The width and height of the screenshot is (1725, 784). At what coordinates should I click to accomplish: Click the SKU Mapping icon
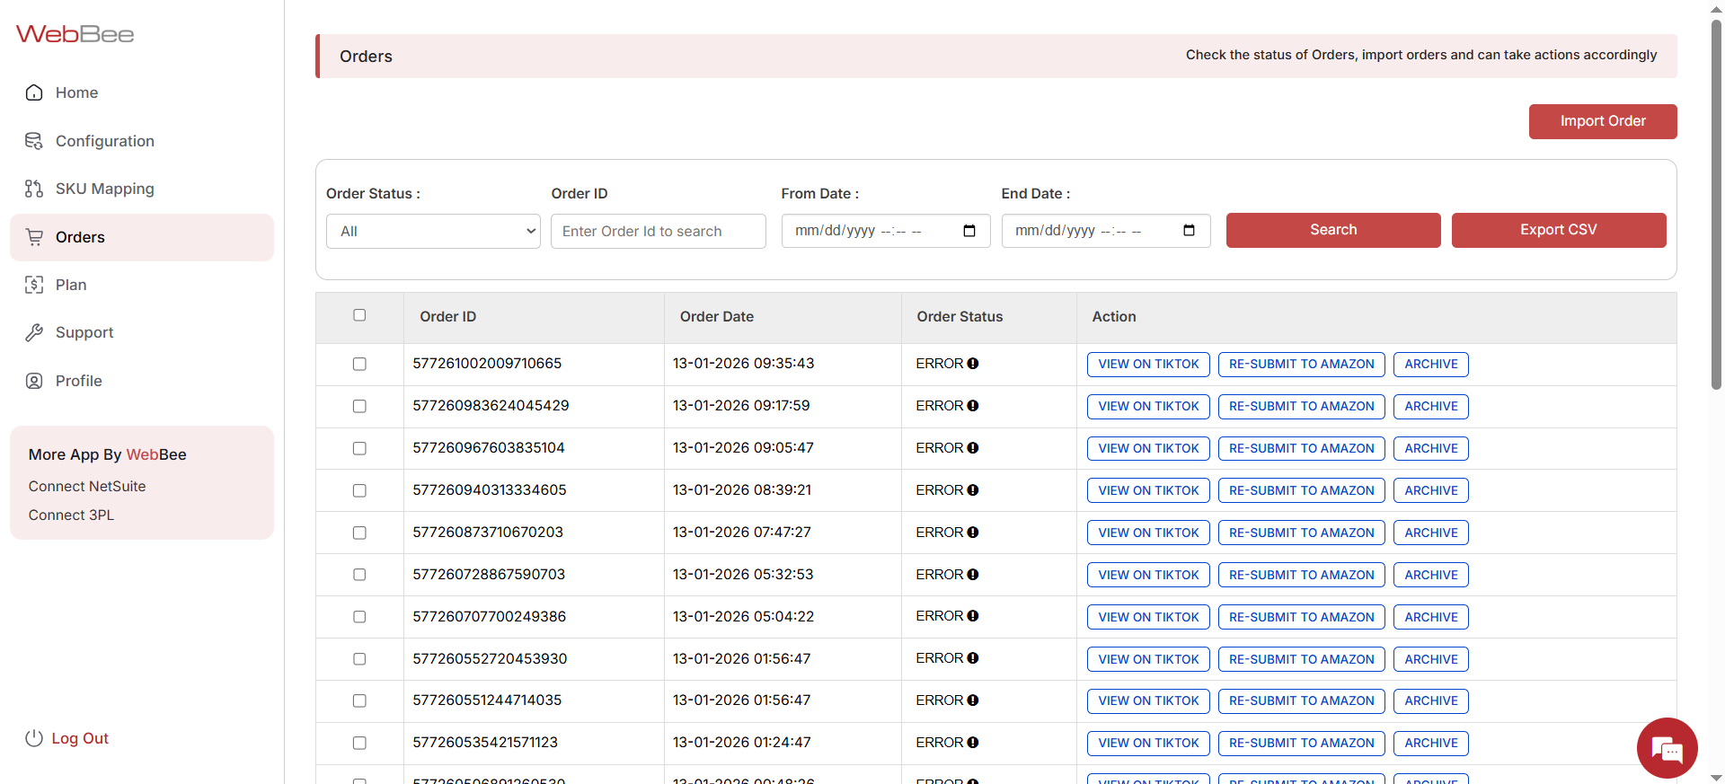[34, 189]
